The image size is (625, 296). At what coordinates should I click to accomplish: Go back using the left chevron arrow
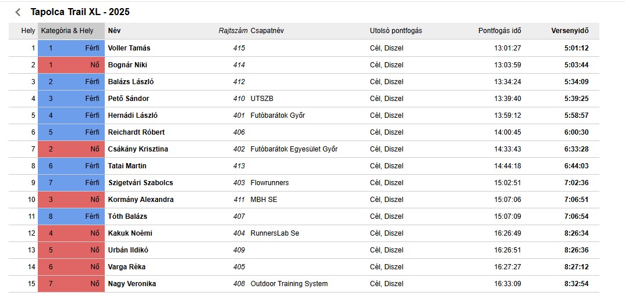17,12
